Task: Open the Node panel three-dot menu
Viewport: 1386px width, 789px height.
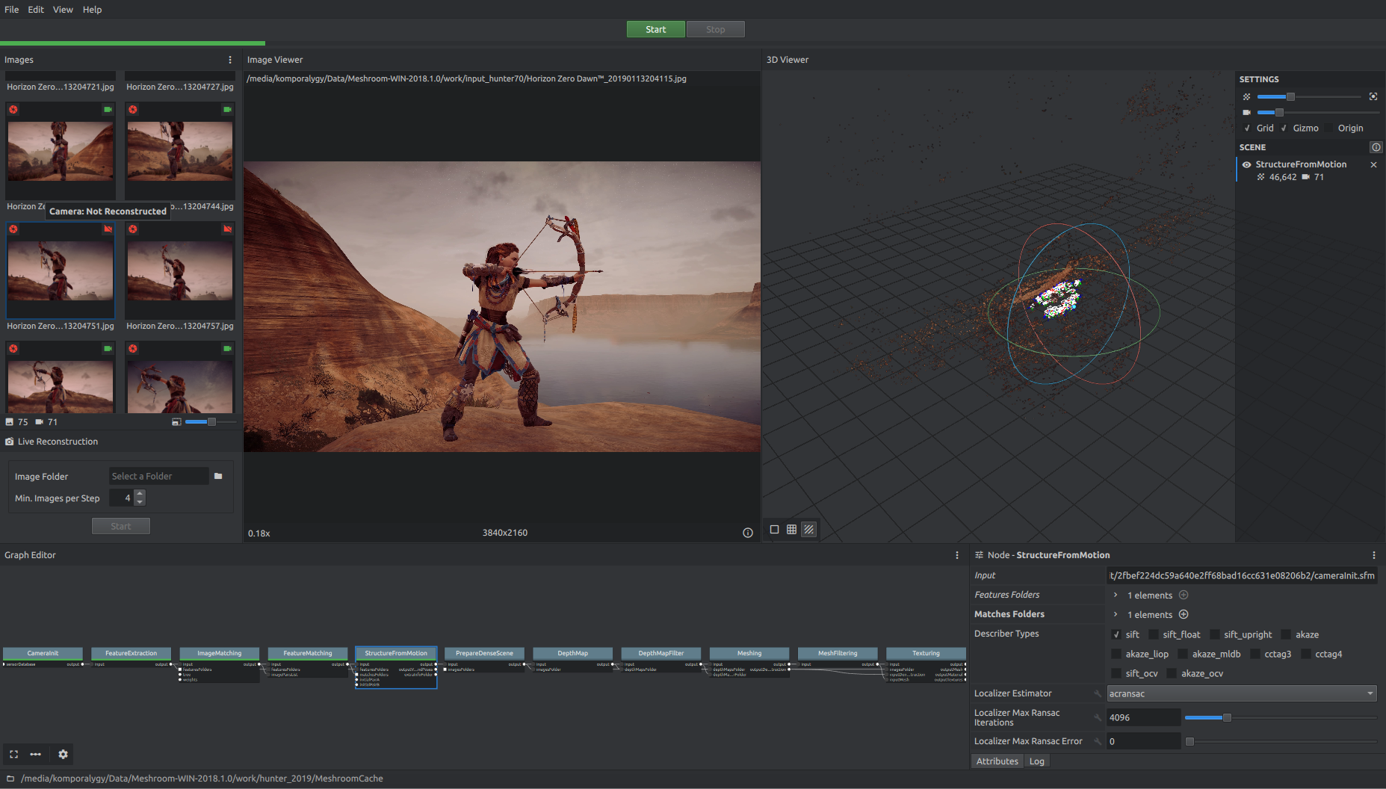Action: pyautogui.click(x=1373, y=555)
